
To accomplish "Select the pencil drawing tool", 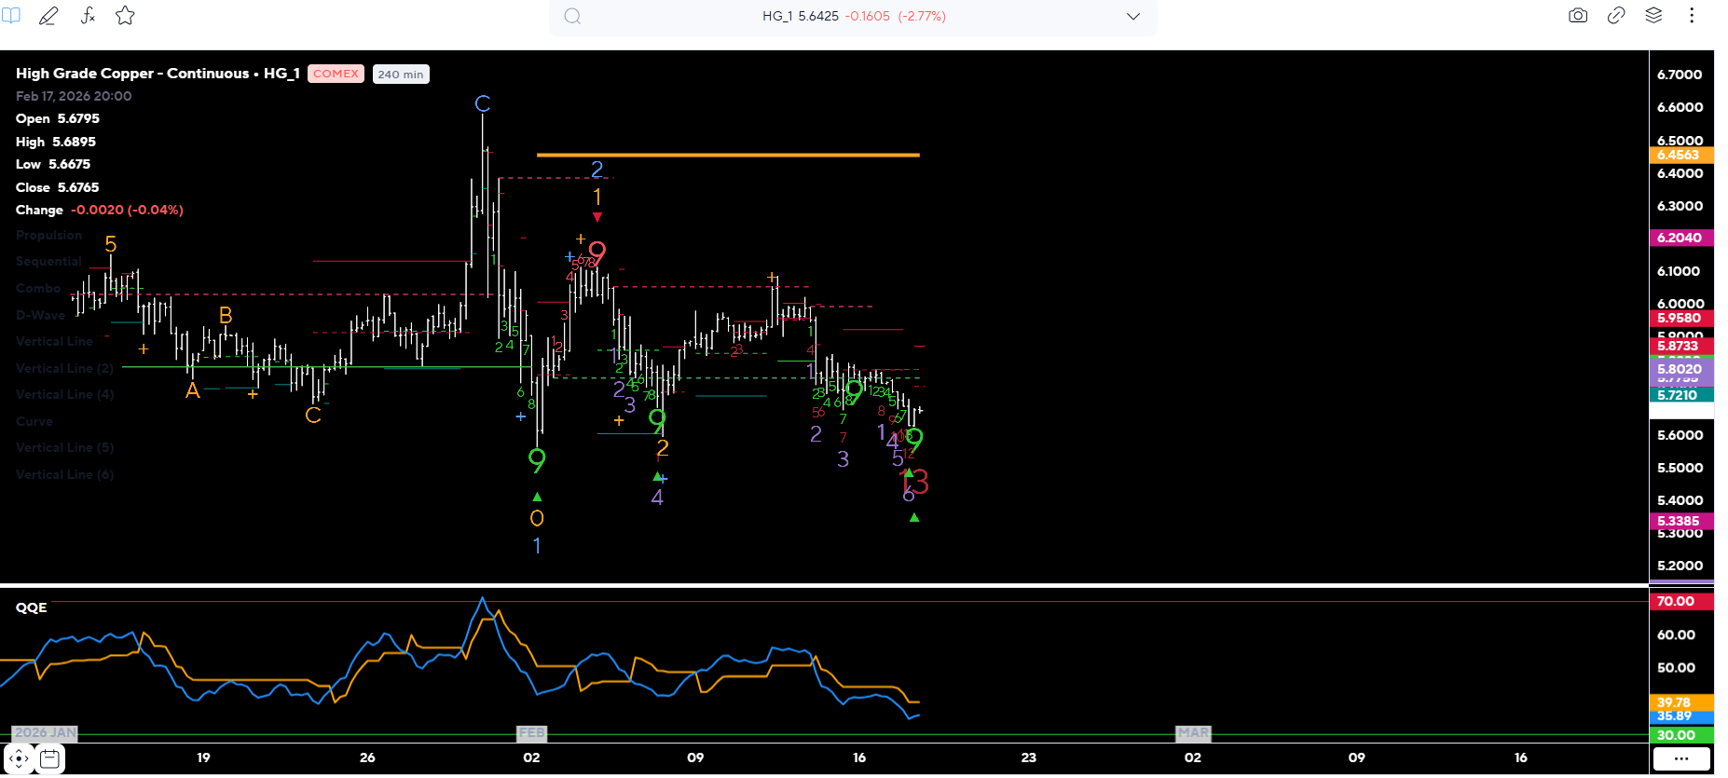I will tap(48, 16).
